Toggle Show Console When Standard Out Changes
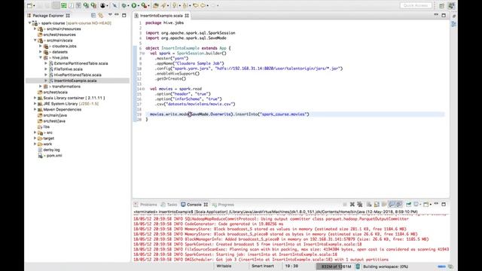 tap(392, 204)
